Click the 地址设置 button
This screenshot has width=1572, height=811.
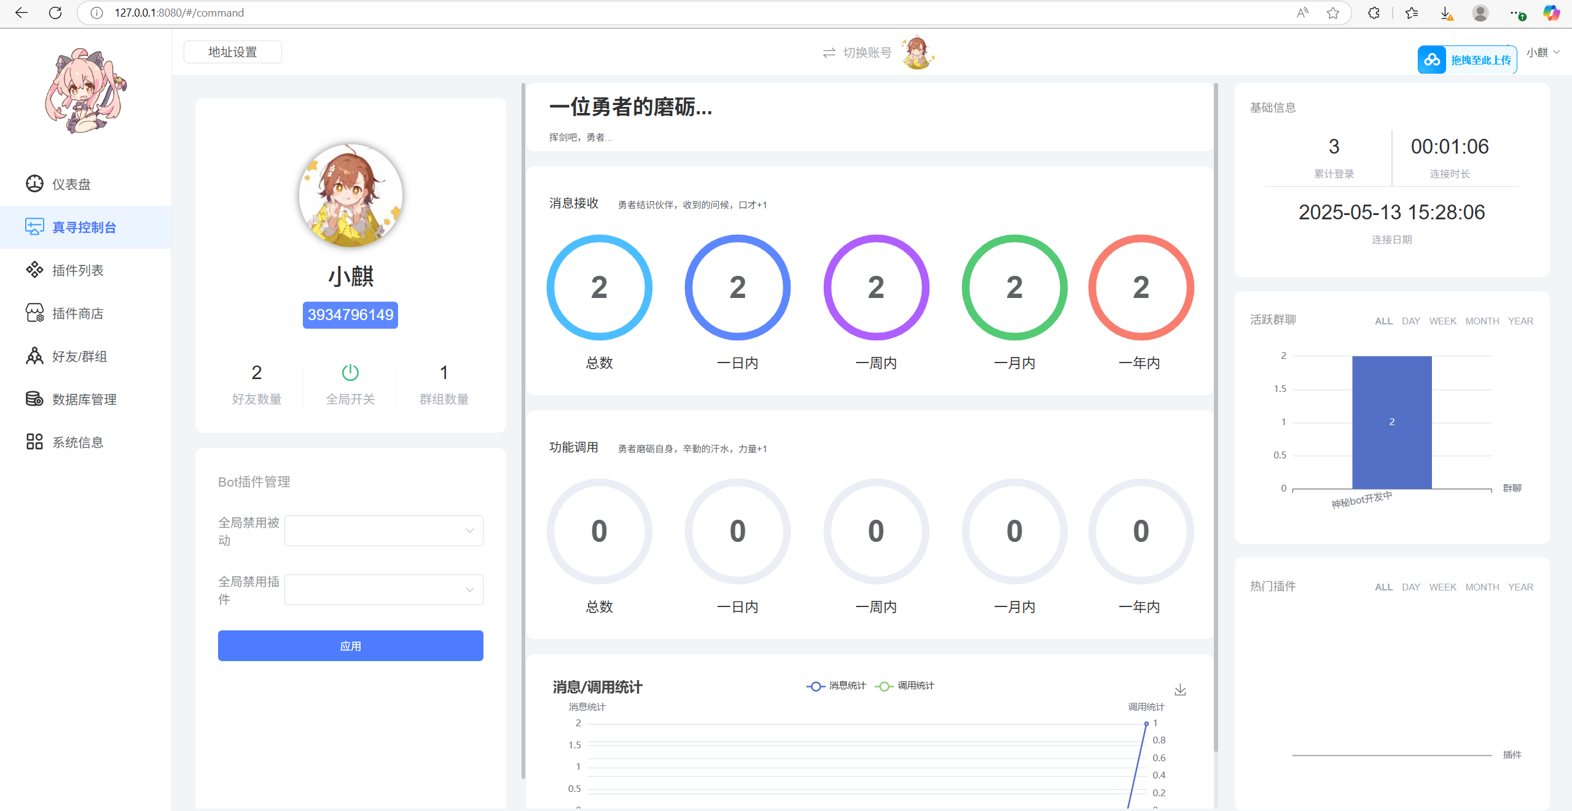click(233, 52)
